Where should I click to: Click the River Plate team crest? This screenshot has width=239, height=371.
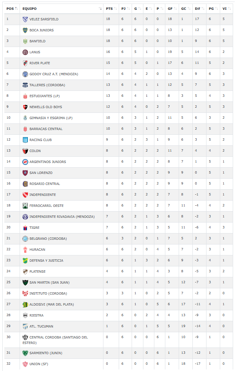25,63
